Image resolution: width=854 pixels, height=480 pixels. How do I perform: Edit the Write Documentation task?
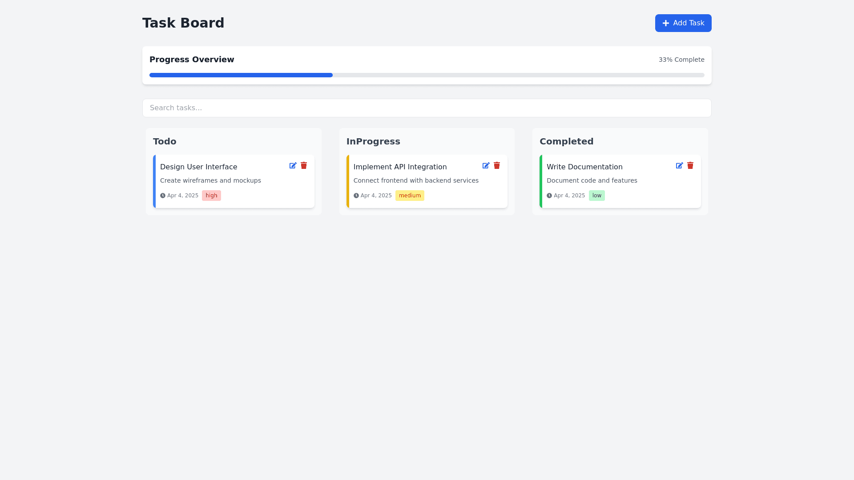coord(679,165)
